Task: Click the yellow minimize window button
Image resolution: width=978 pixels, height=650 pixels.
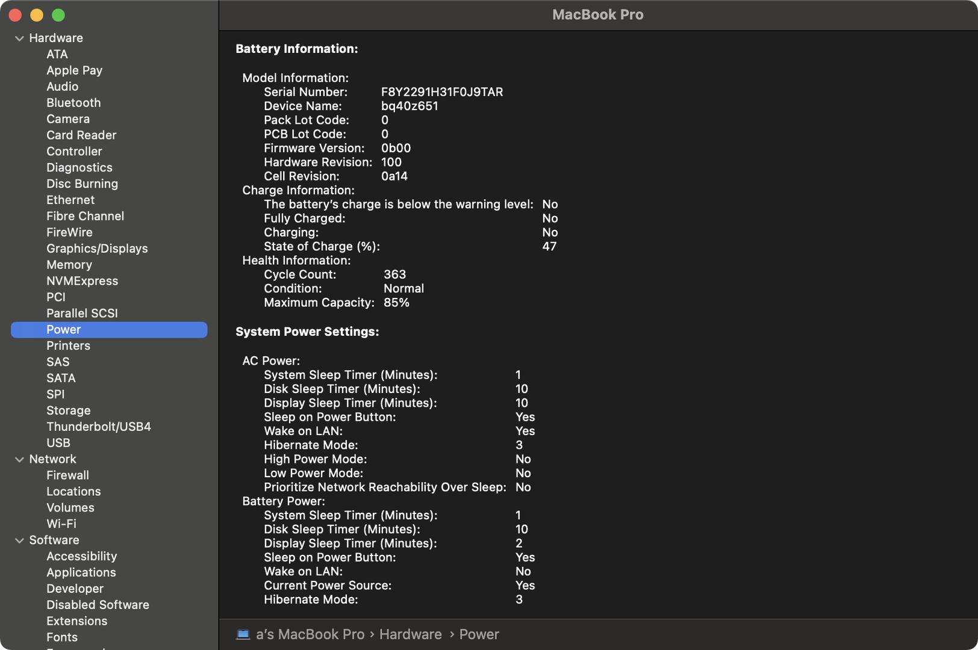Action: click(x=37, y=15)
